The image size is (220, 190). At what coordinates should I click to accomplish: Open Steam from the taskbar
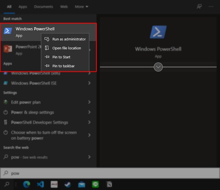tap(68, 184)
